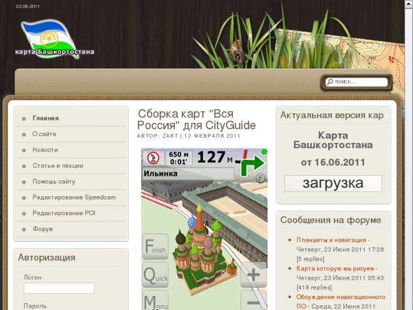Click the Актуальная версия кар heading
This screenshot has width=413, height=310.
pyautogui.click(x=332, y=115)
